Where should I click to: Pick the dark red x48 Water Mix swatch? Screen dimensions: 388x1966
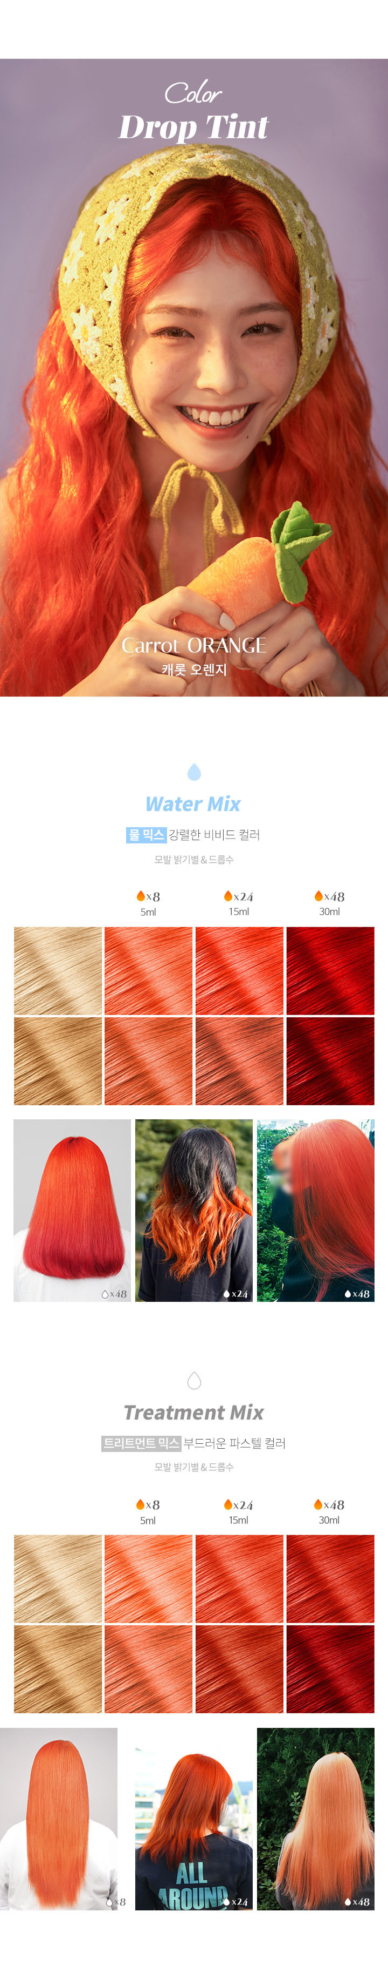pyautogui.click(x=330, y=1060)
